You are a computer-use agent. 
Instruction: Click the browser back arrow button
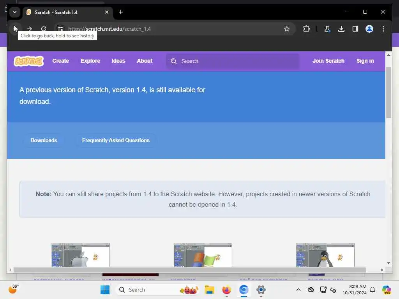(x=16, y=29)
